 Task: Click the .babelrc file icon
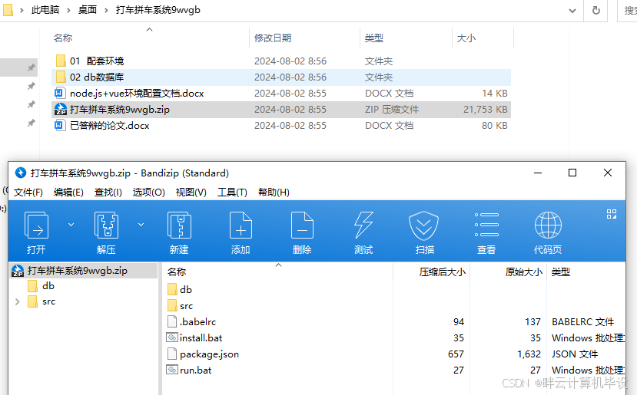tap(172, 321)
